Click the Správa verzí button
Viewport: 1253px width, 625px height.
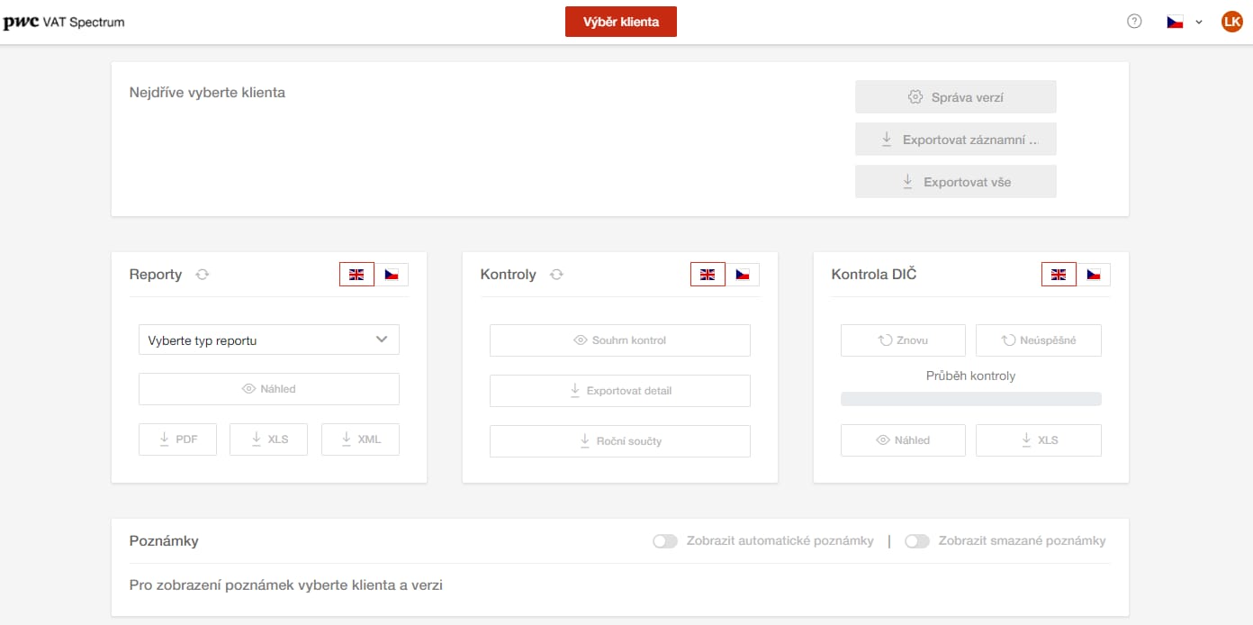955,97
